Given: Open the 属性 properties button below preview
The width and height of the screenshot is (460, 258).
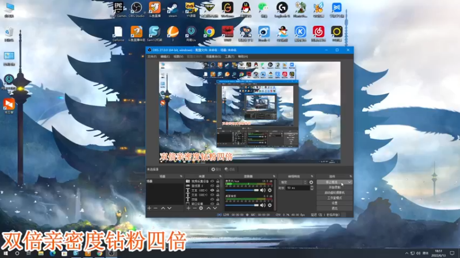Looking at the screenshot, I should 216,169.
